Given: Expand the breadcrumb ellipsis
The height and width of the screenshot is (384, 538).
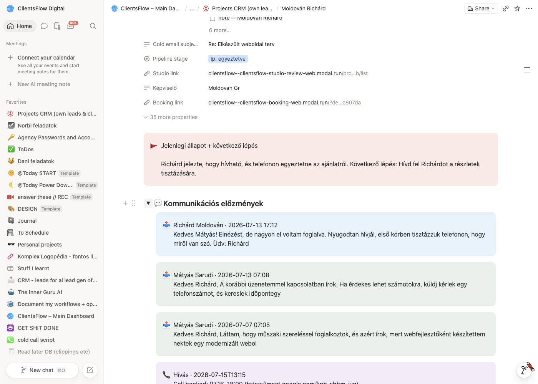Looking at the screenshot, I should 192,8.
